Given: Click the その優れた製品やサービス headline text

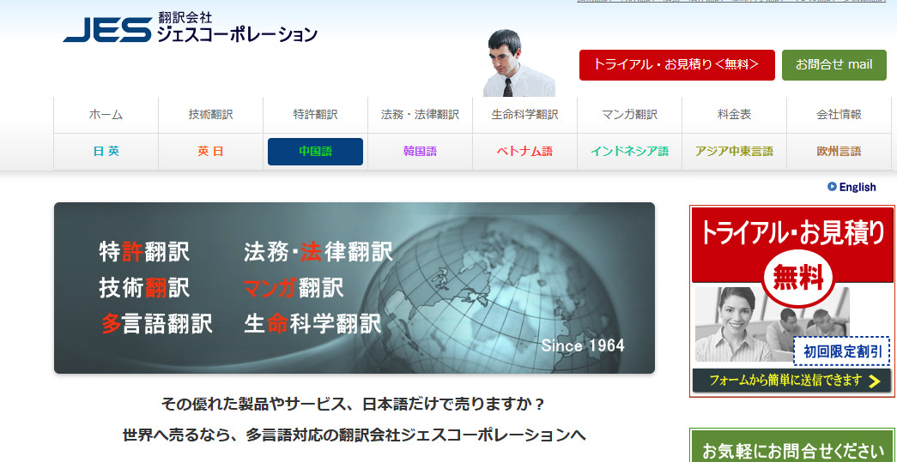Looking at the screenshot, I should pyautogui.click(x=353, y=405).
